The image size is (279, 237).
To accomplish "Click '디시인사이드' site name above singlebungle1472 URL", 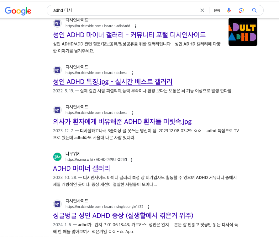I will tap(77, 201).
